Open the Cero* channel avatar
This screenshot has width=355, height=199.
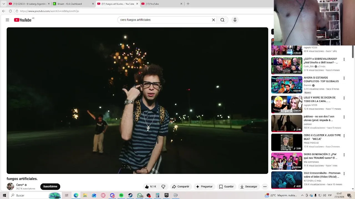pyautogui.click(x=10, y=187)
